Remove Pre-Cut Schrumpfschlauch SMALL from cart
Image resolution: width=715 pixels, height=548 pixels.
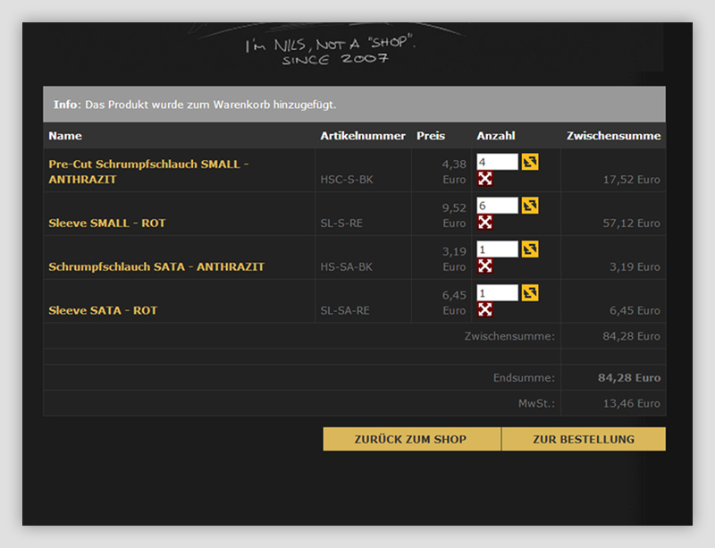pyautogui.click(x=485, y=179)
